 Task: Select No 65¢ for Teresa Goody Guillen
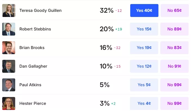(x=174, y=11)
